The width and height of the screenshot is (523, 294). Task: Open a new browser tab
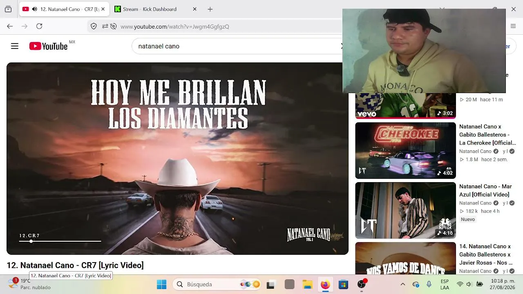pyautogui.click(x=210, y=9)
